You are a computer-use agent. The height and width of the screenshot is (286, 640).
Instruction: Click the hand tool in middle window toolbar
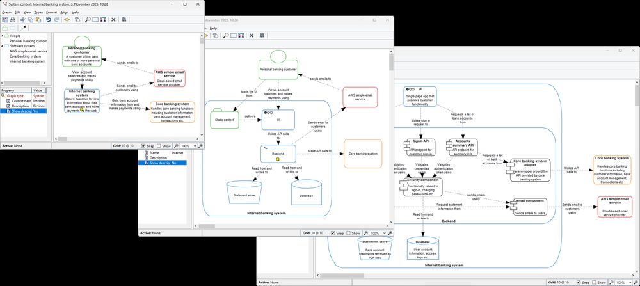215,35
